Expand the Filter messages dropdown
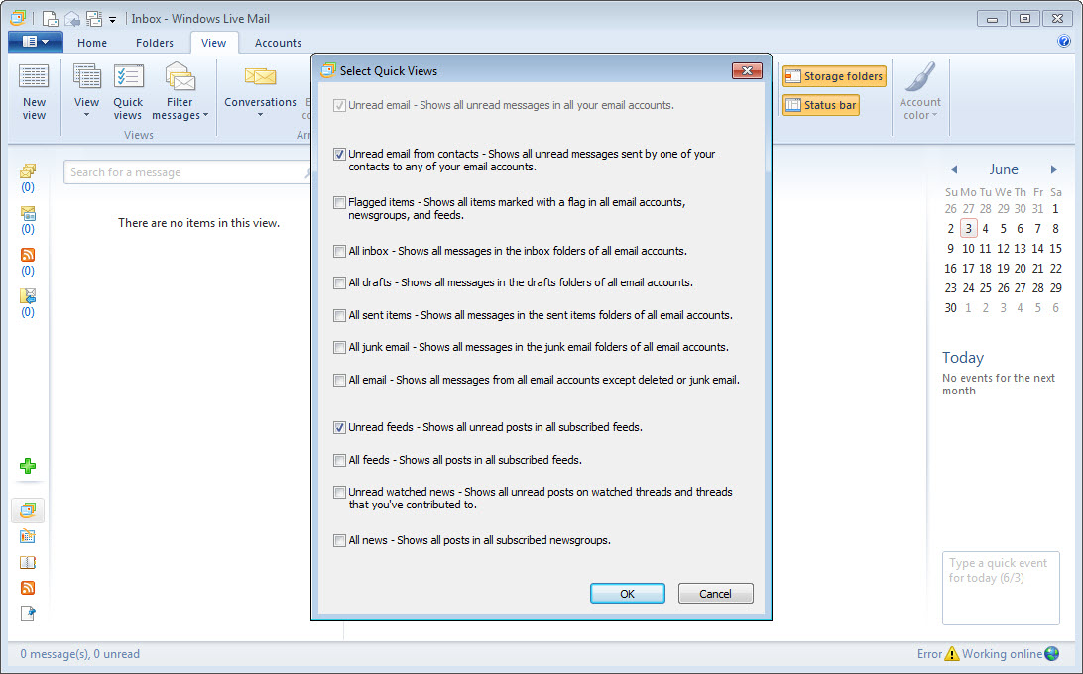Viewport: 1083px width, 674px height. (x=180, y=109)
